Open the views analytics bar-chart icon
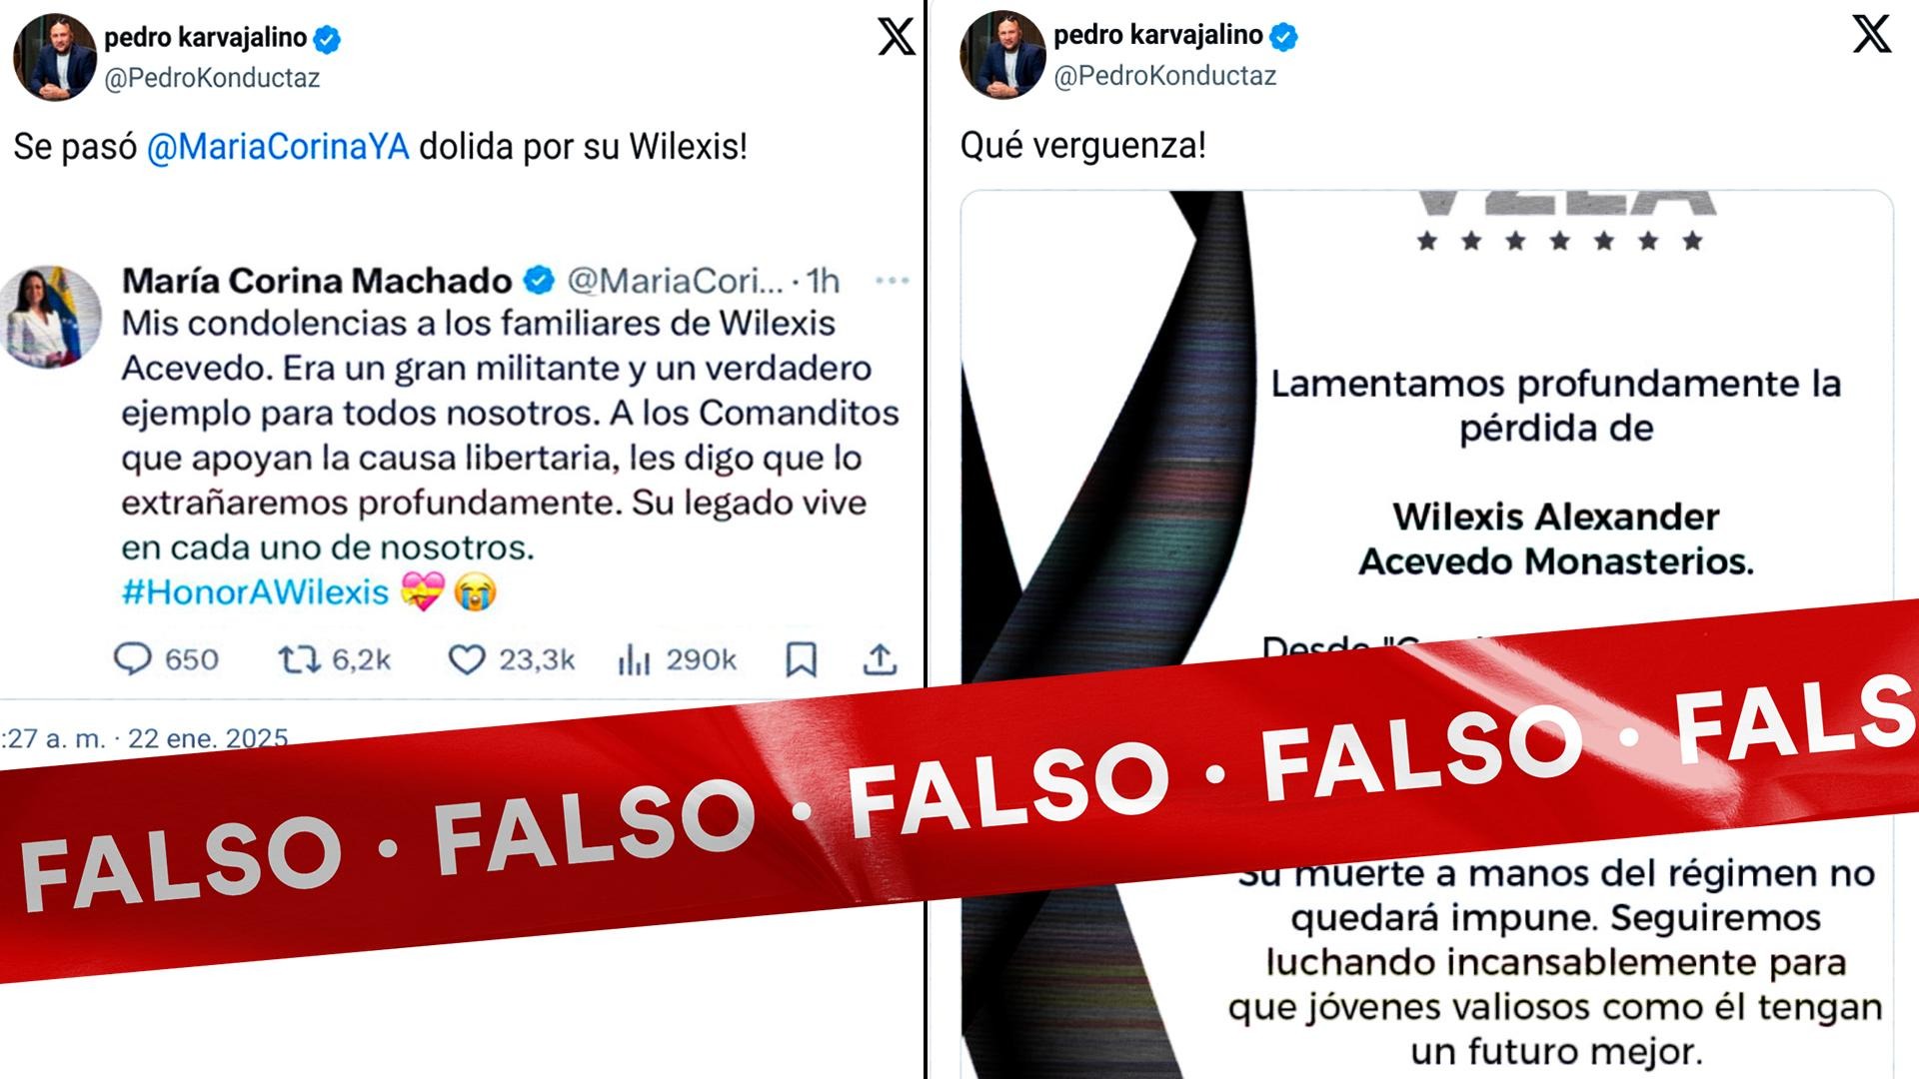Screen dimensions: 1919x1079 click(634, 659)
